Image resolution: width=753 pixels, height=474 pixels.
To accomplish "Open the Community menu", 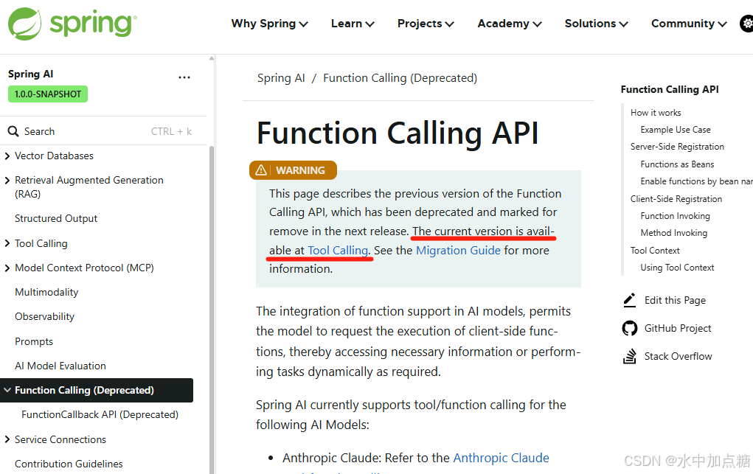I will [689, 24].
